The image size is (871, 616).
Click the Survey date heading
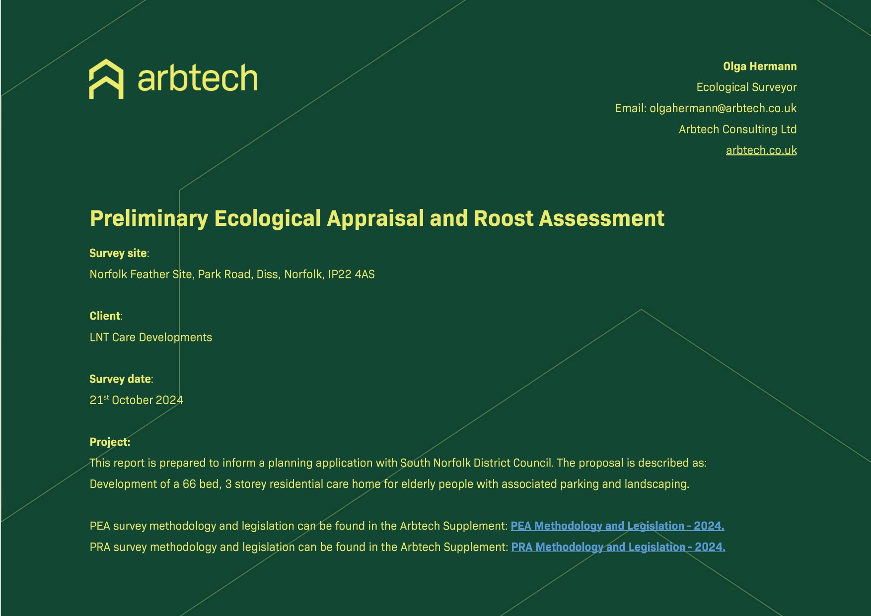coord(120,379)
